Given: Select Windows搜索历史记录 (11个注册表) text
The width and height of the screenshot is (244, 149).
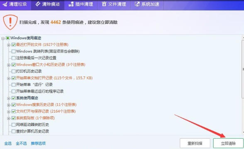Looking at the screenshot, I should 46,105.
